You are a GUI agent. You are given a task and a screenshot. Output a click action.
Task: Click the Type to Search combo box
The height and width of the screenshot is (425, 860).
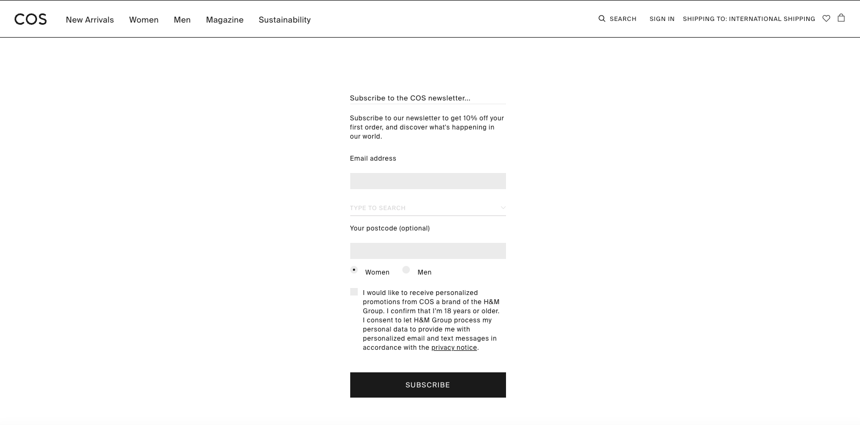pos(428,208)
